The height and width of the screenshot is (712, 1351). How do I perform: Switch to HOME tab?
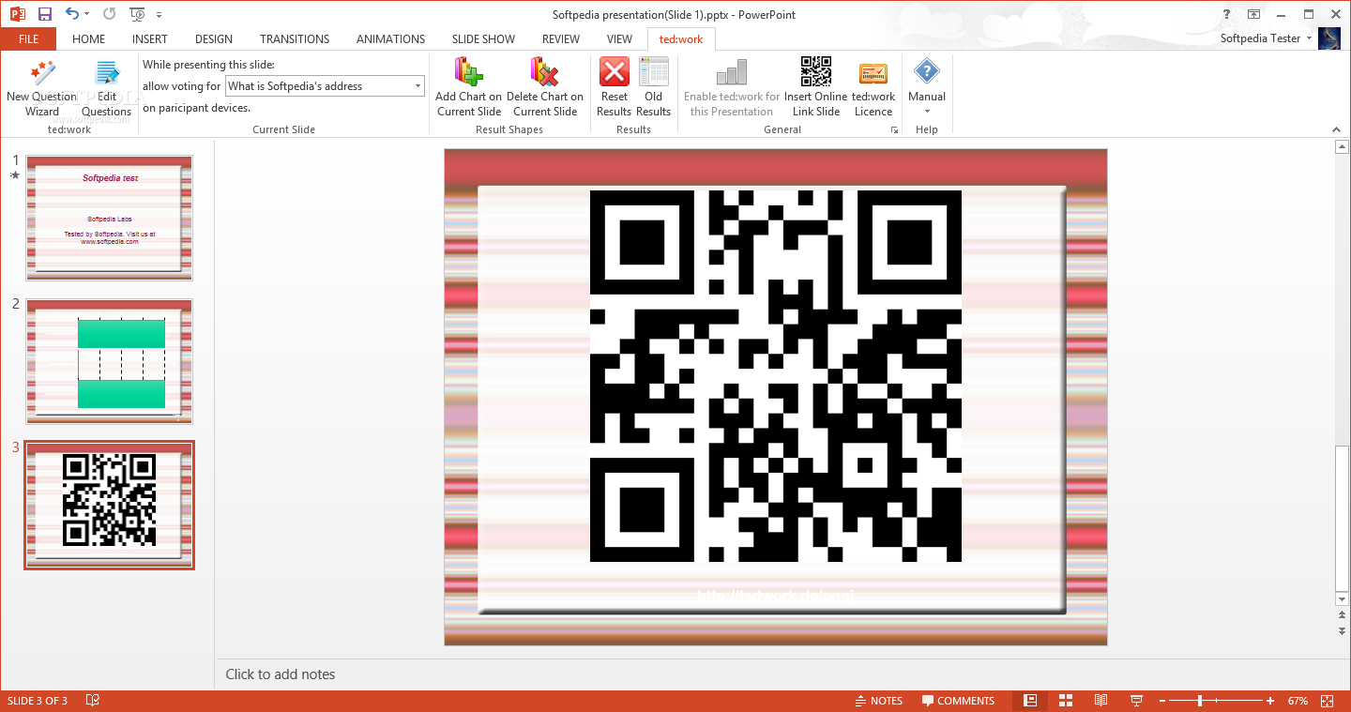89,38
